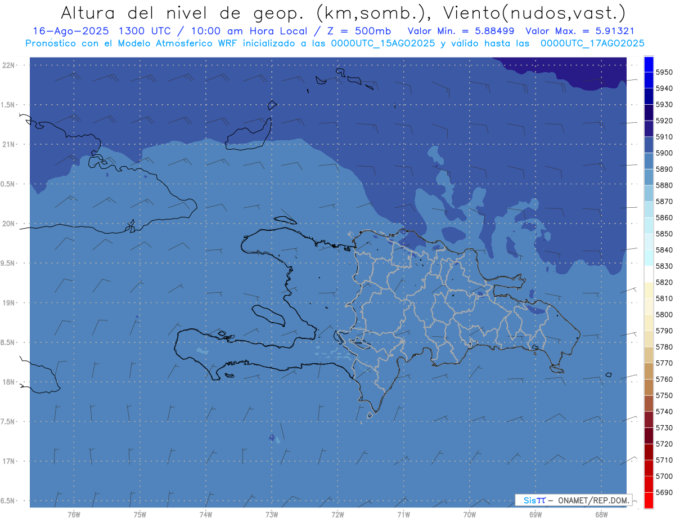Screen dimensions: 675x522
Task: Click the 76W longitude axis label
Action: coord(74,514)
